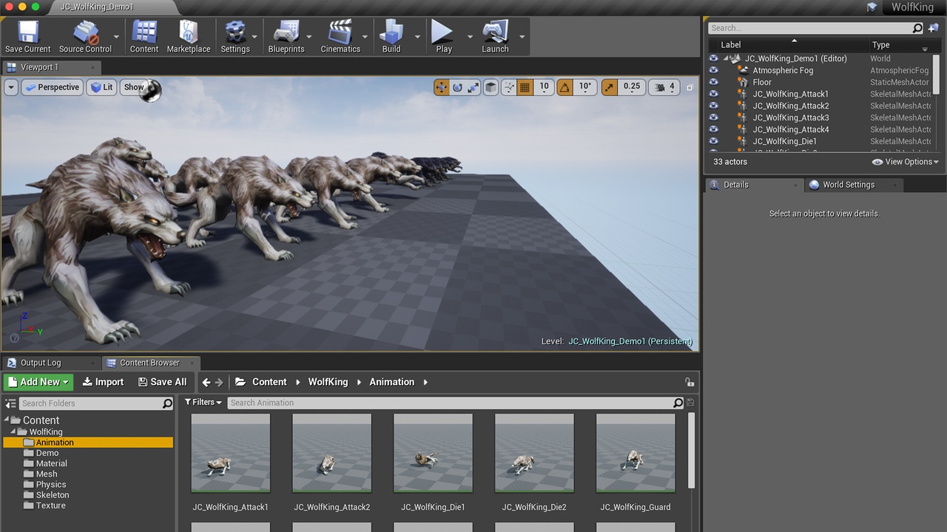Go back in Content Browser history
Screen dimensions: 947x532
[x=206, y=382]
